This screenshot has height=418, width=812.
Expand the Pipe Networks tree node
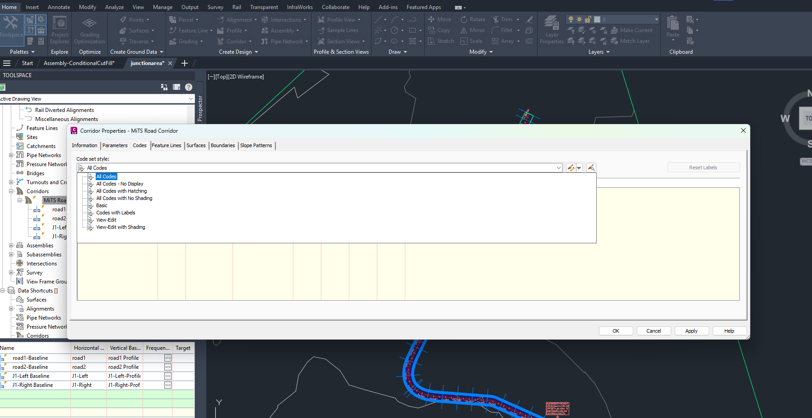(11, 155)
